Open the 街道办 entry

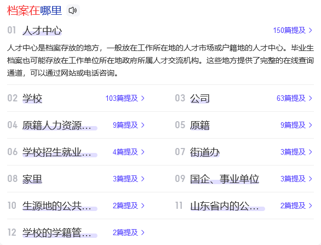205,152
